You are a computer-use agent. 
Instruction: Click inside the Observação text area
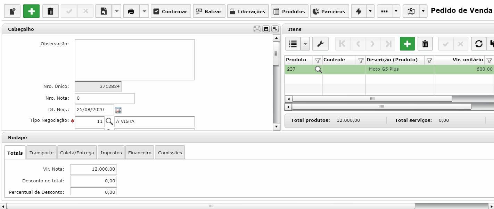tap(135, 60)
